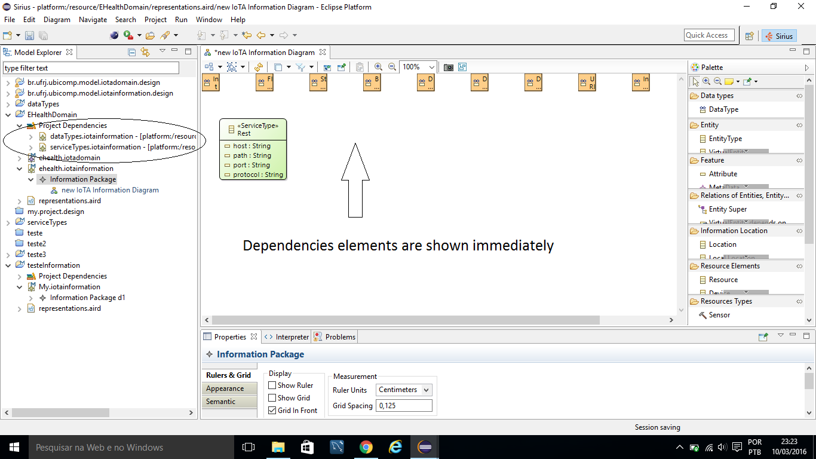This screenshot has height=459, width=816.
Task: Select the Sensor tool in the palette
Action: tap(719, 315)
